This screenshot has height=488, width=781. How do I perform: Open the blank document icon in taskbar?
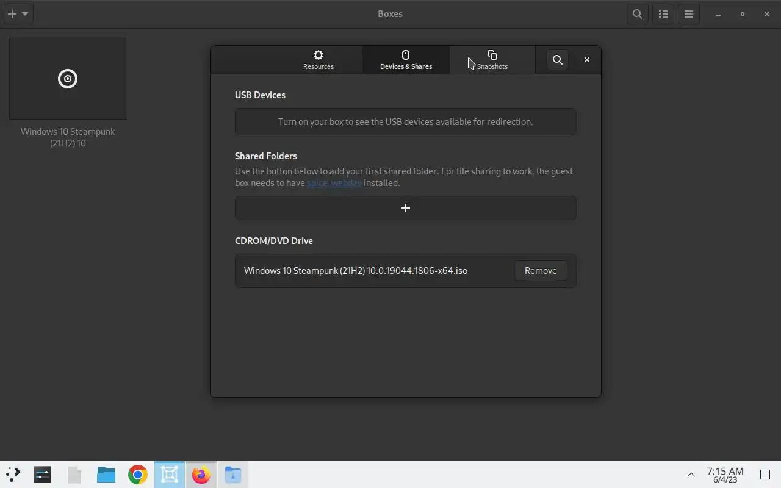coord(74,474)
